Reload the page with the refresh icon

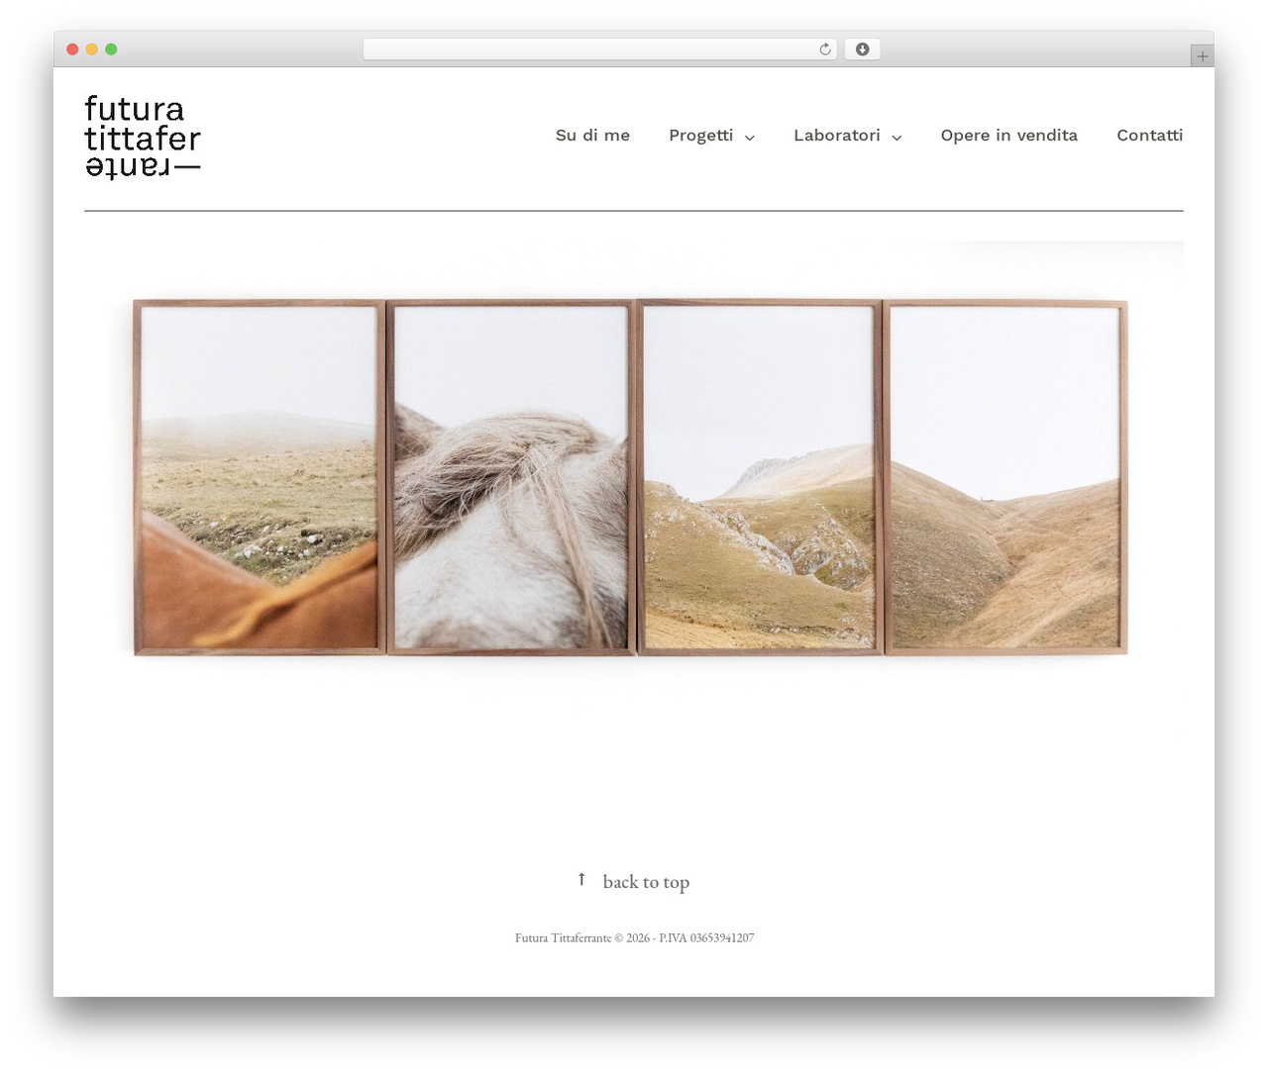(825, 49)
